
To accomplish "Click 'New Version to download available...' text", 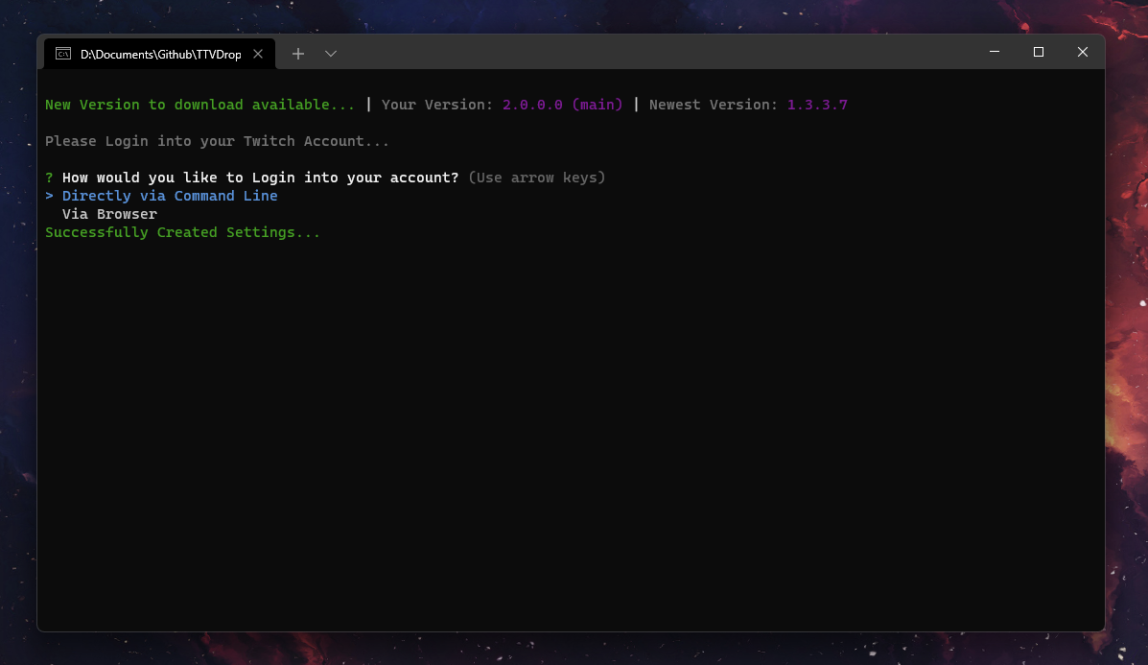I will click(x=199, y=105).
